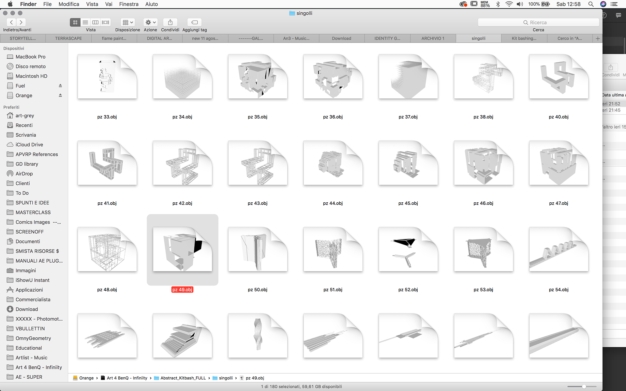The width and height of the screenshot is (626, 391).
Task: Click the Condividi share icon
Action: (x=170, y=22)
